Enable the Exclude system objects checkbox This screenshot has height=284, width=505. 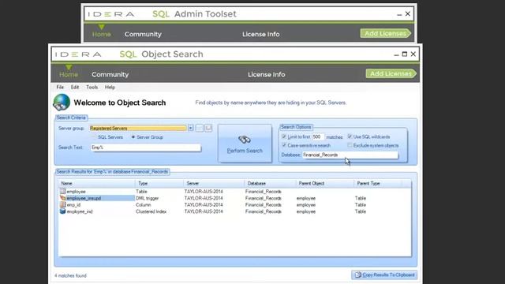coord(350,145)
